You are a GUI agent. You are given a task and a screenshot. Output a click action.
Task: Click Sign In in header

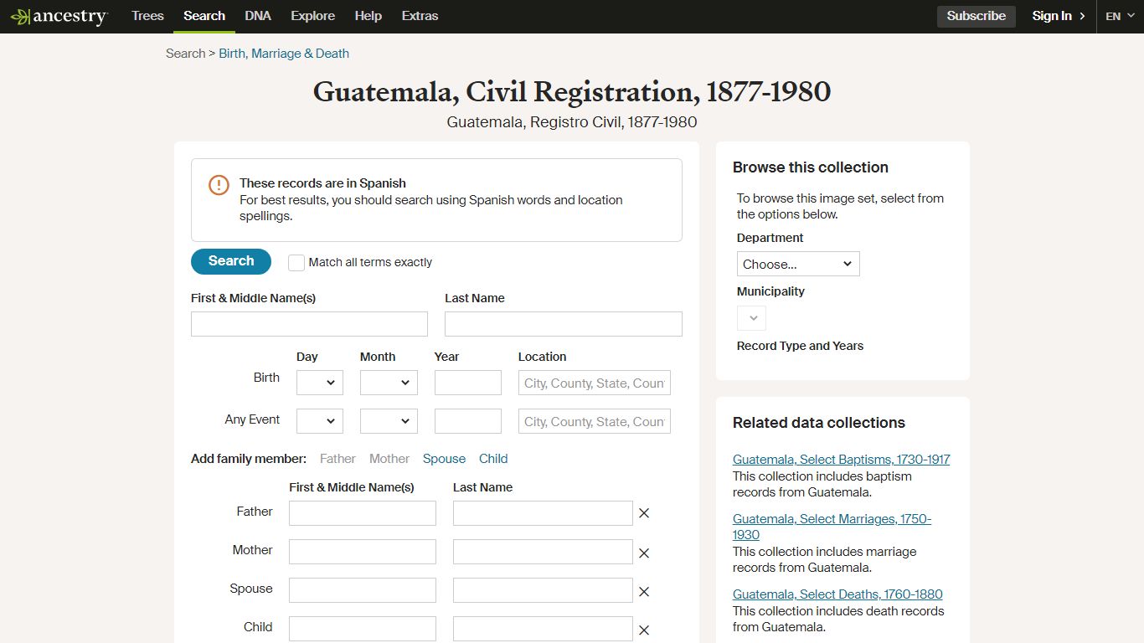point(1059,16)
